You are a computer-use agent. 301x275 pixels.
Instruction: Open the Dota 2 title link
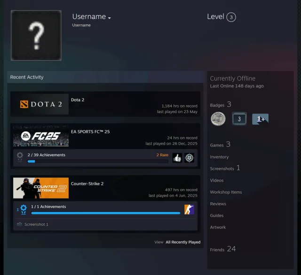pos(78,100)
